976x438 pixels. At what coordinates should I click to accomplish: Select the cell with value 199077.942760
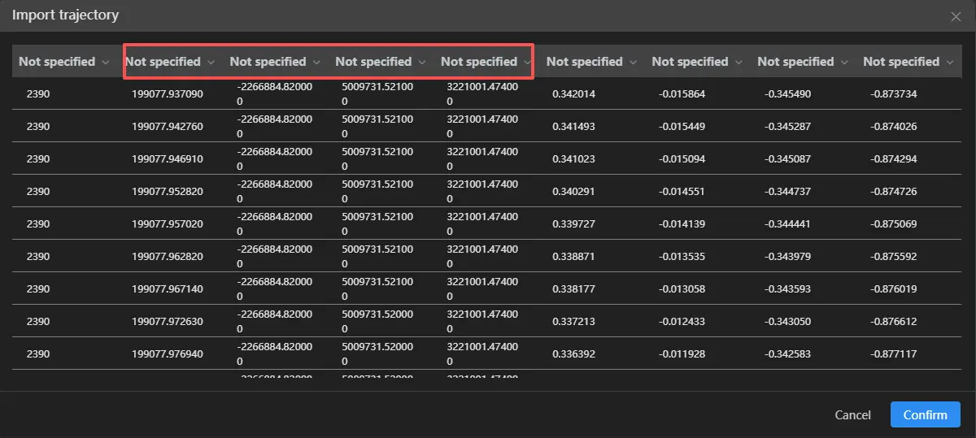(167, 127)
